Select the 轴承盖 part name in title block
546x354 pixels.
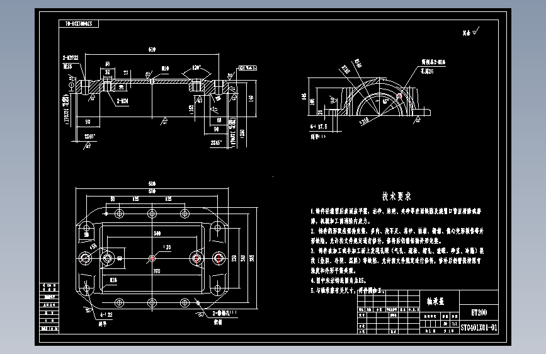coord(435,301)
